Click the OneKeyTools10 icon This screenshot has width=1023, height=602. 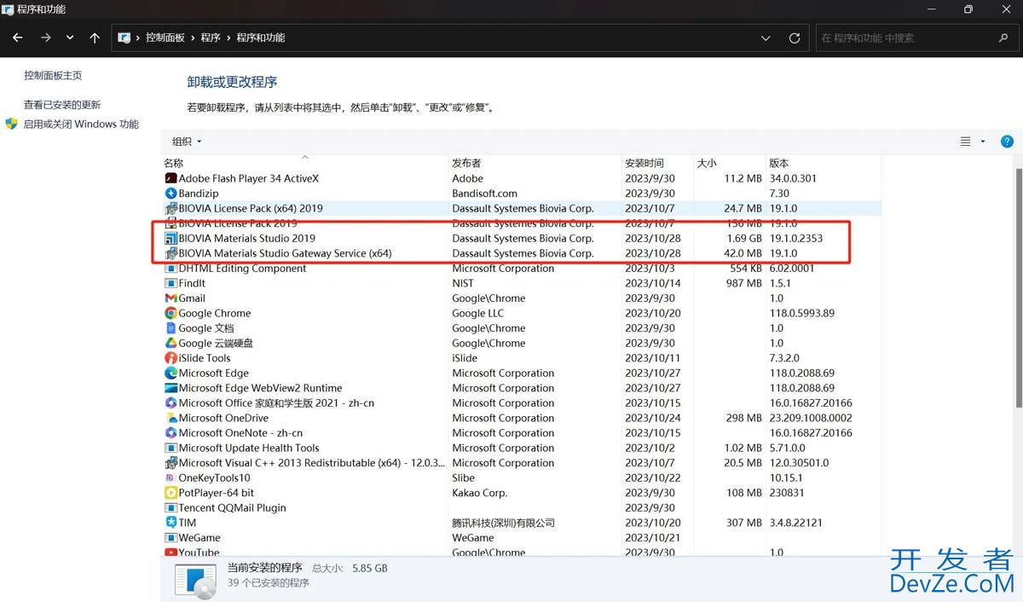point(170,478)
